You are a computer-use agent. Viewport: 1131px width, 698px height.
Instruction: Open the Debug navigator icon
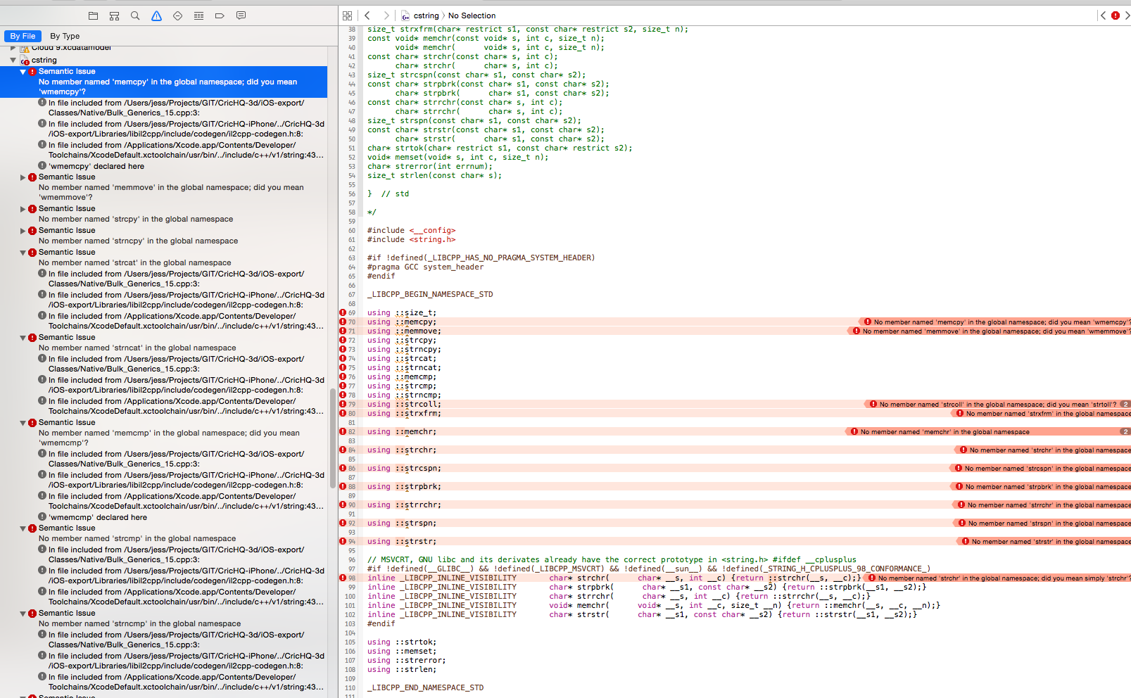(x=198, y=15)
